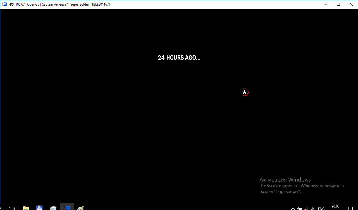Change the ENG input language
The image size is (358, 210).
[321, 209]
